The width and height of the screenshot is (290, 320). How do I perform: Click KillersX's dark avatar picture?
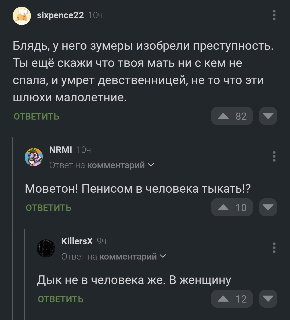pyautogui.click(x=46, y=248)
